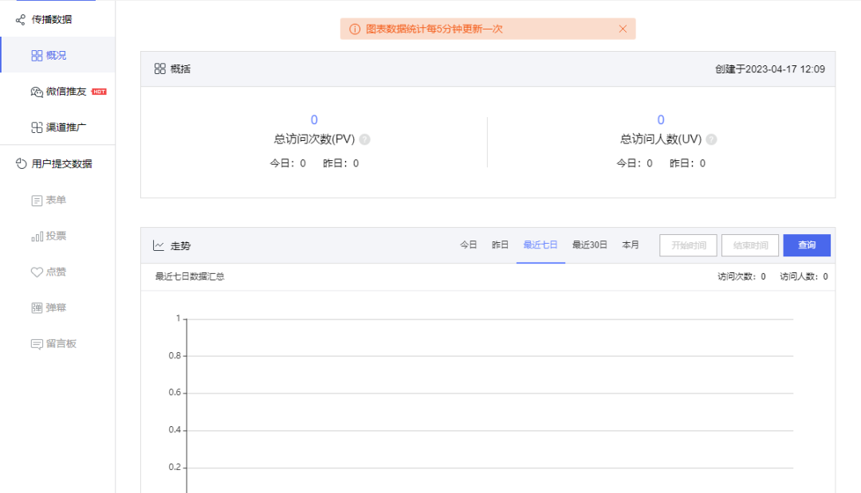The image size is (861, 493).
Task: Click the 访问次数: 0 summary
Action: coord(741,276)
